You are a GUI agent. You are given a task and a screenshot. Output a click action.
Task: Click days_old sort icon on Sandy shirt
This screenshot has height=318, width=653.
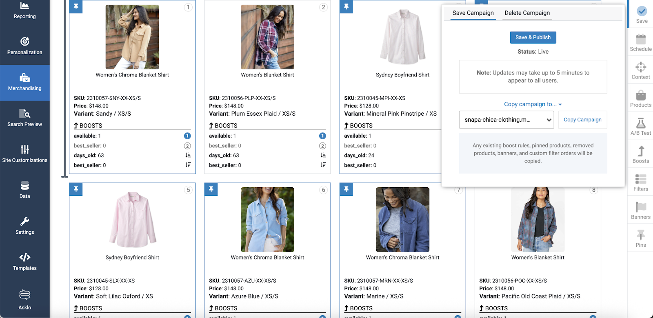tap(188, 155)
